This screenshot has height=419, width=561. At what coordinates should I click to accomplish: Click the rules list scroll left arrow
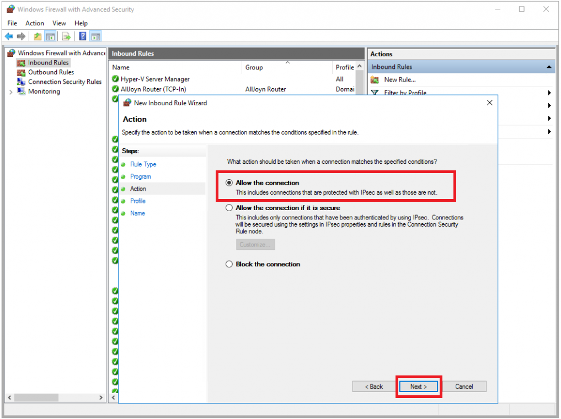(114, 397)
